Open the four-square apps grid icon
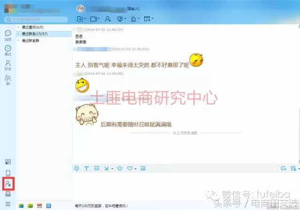300x210 pixels. 8,162
